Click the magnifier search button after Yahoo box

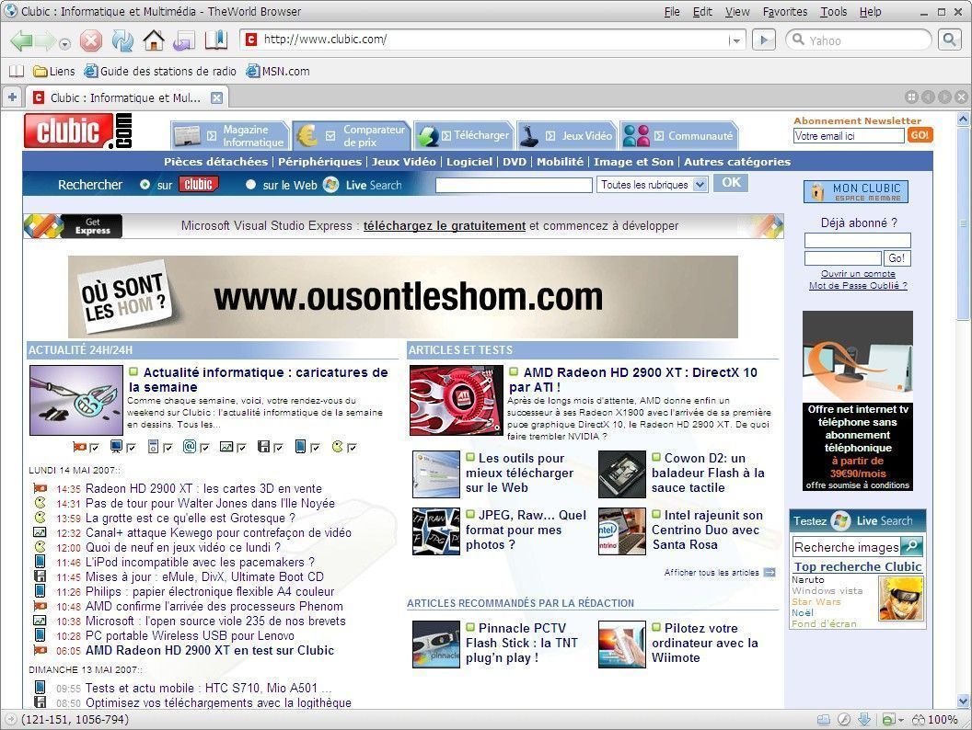click(949, 40)
